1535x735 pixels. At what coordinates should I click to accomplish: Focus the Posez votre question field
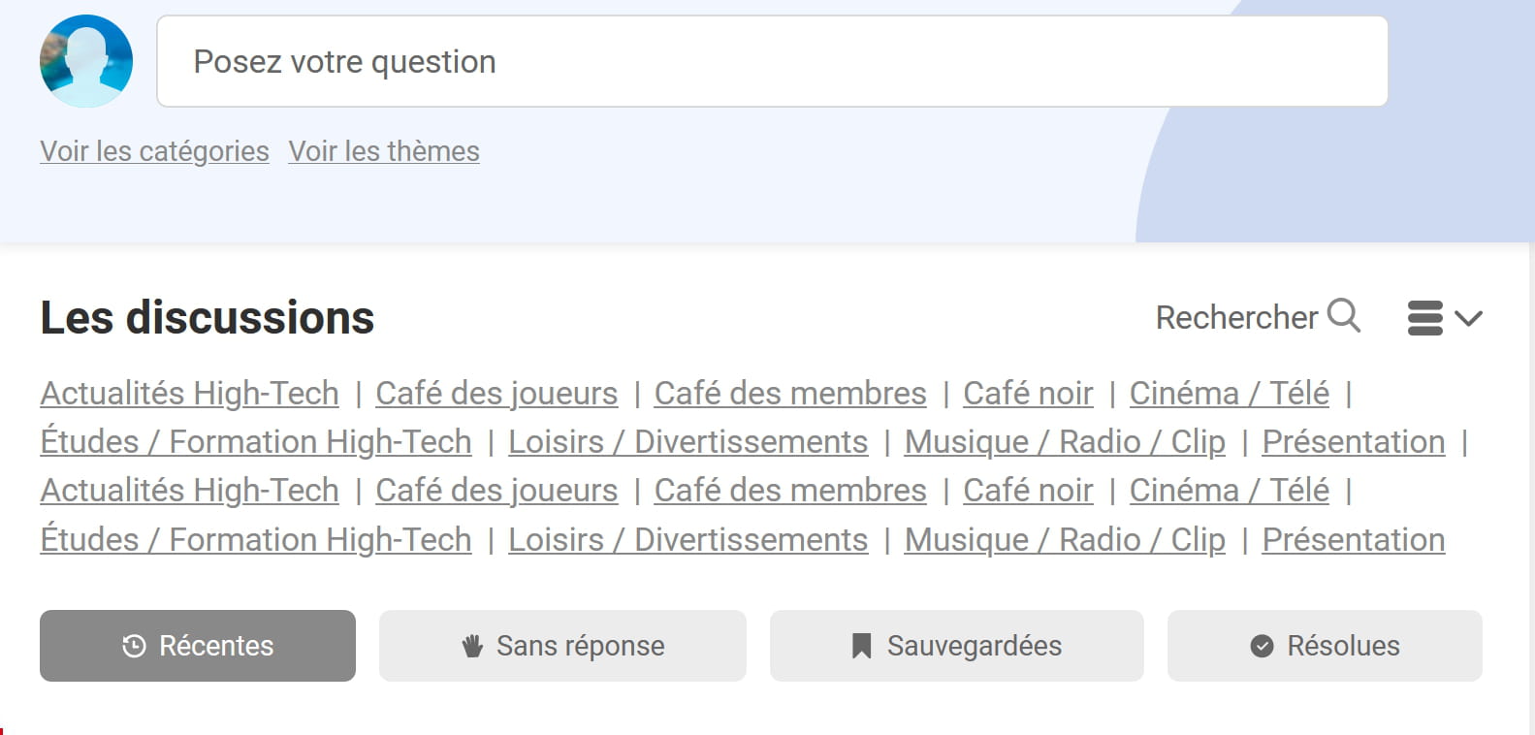(773, 61)
